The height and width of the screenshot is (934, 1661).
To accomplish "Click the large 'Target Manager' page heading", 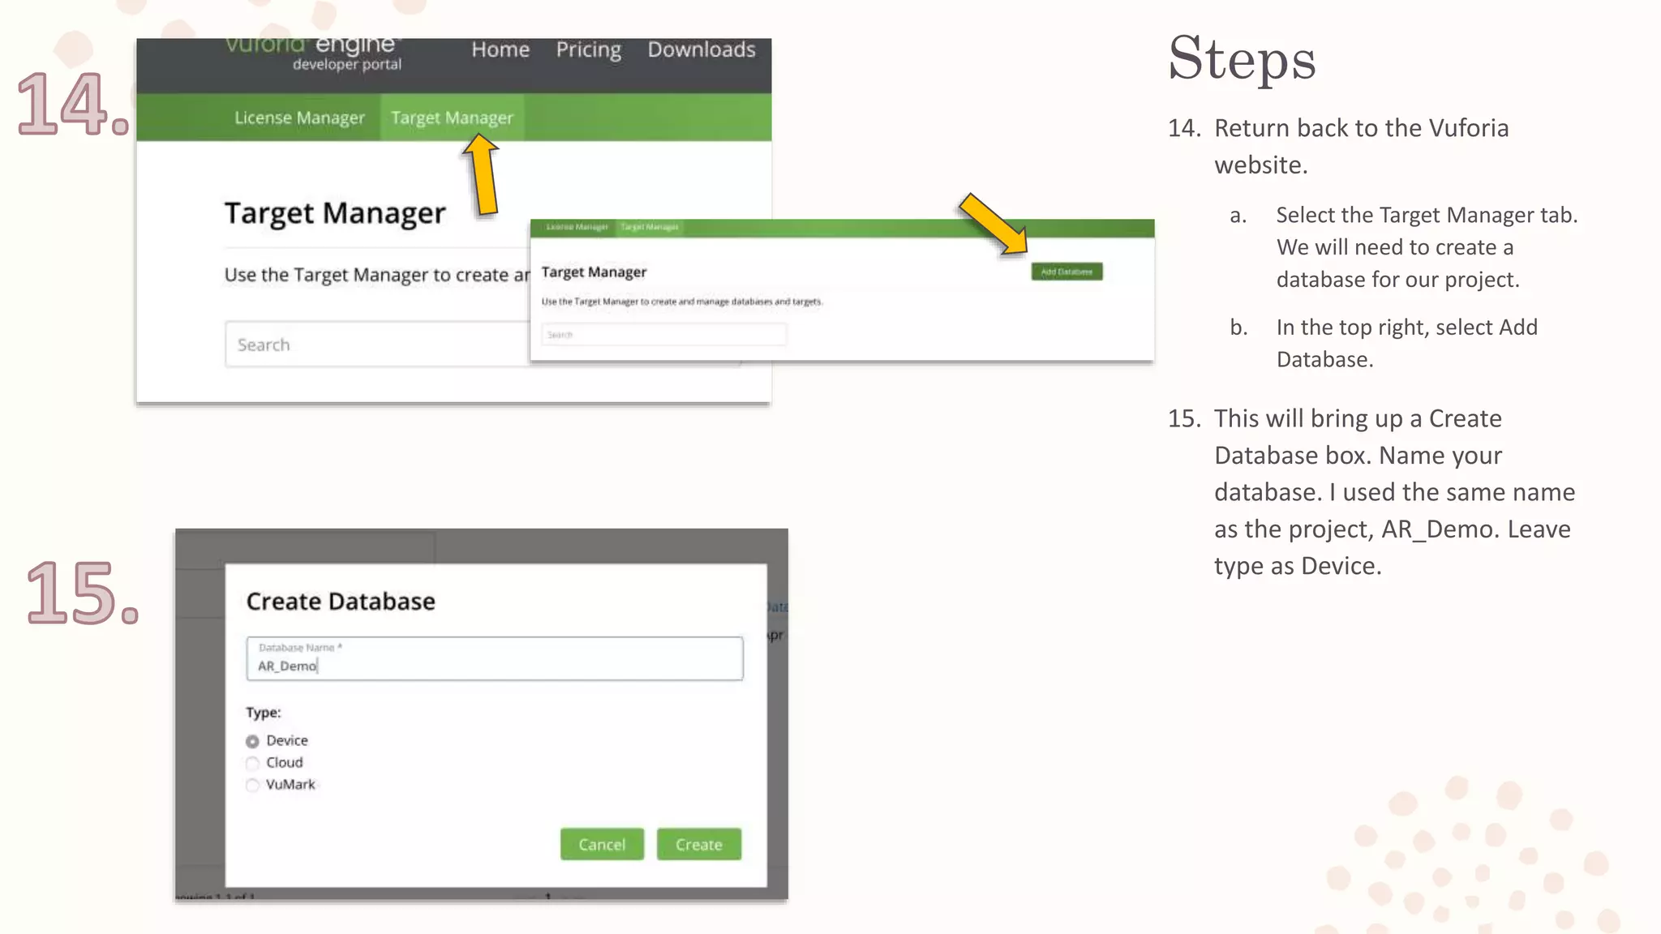I will (x=335, y=213).
